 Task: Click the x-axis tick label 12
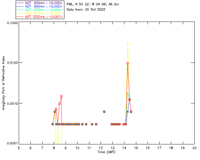[x=101, y=148]
